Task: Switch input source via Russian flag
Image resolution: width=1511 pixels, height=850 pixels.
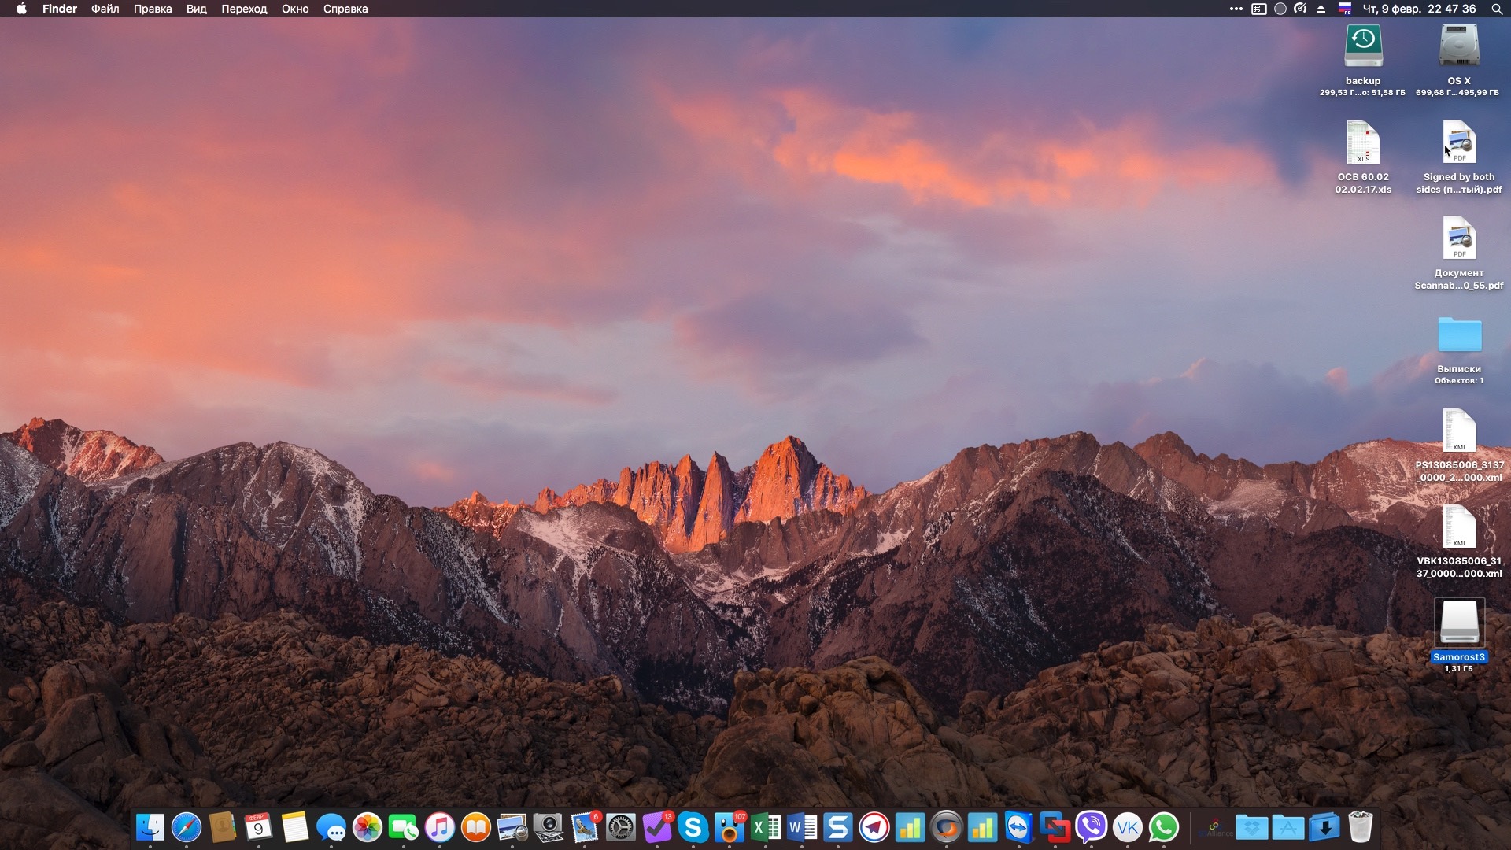Action: pos(1345,9)
